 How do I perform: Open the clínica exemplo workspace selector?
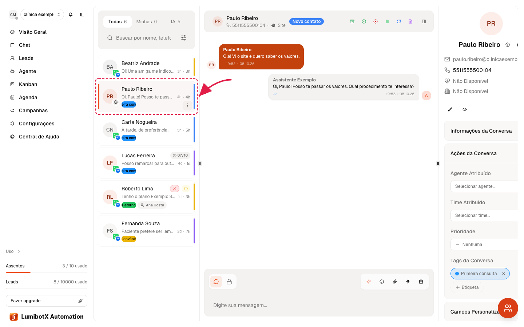pyautogui.click(x=42, y=15)
